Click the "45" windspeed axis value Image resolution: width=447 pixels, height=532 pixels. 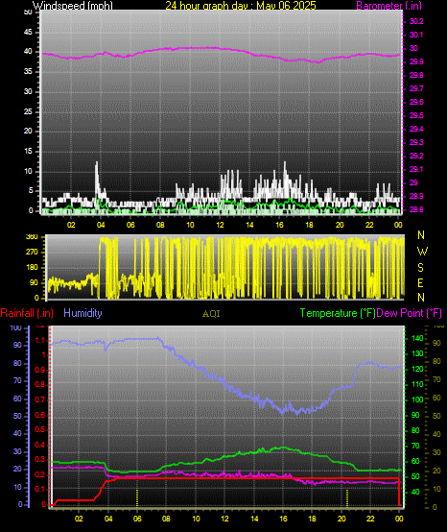click(x=28, y=33)
